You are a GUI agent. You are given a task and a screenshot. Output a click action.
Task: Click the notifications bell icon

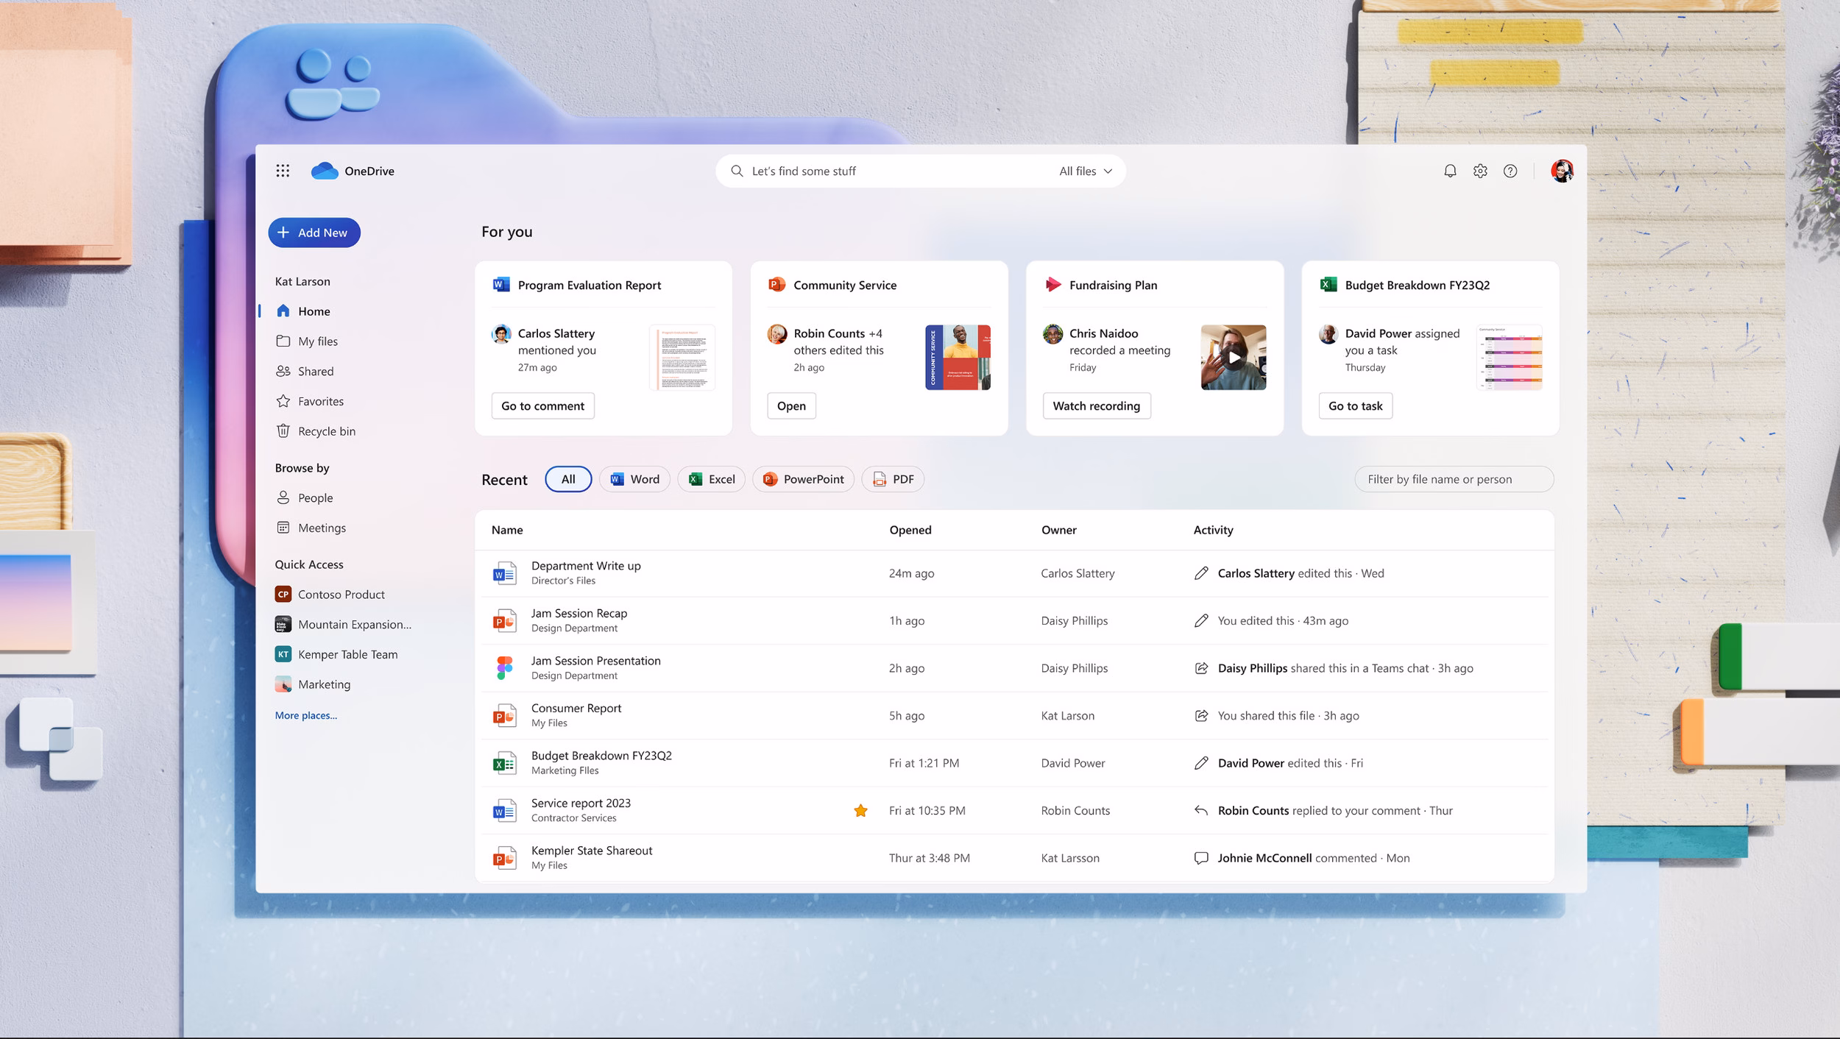tap(1449, 170)
